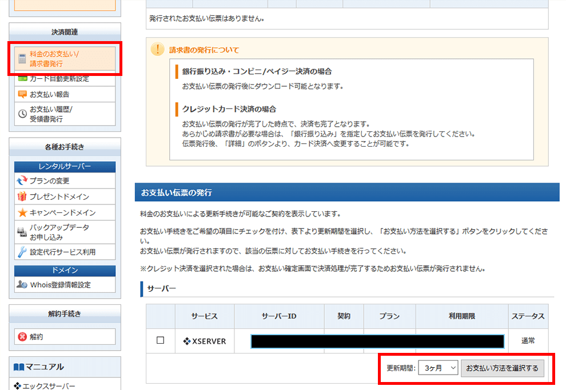
Task: Open 設定代行サービス利用 link
Action: (x=65, y=252)
